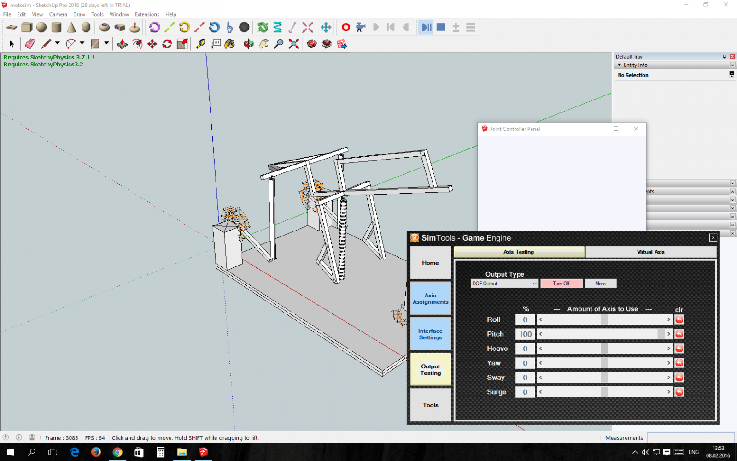Click the blue camera tracking icon
Screen dimensions: 737x461
(361, 27)
